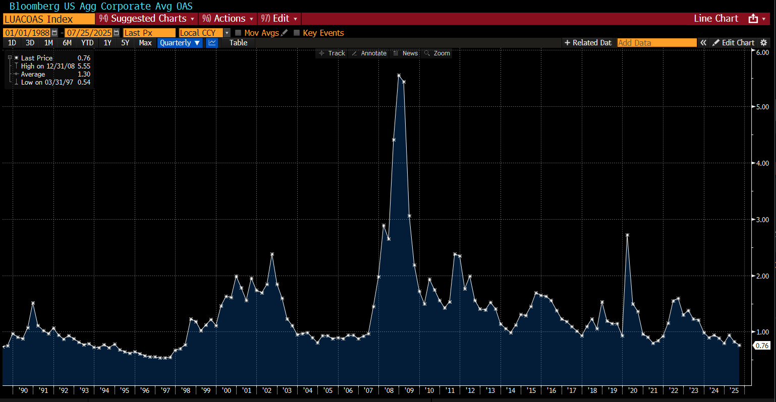
Task: Select the 5Y time range button
Action: 125,43
